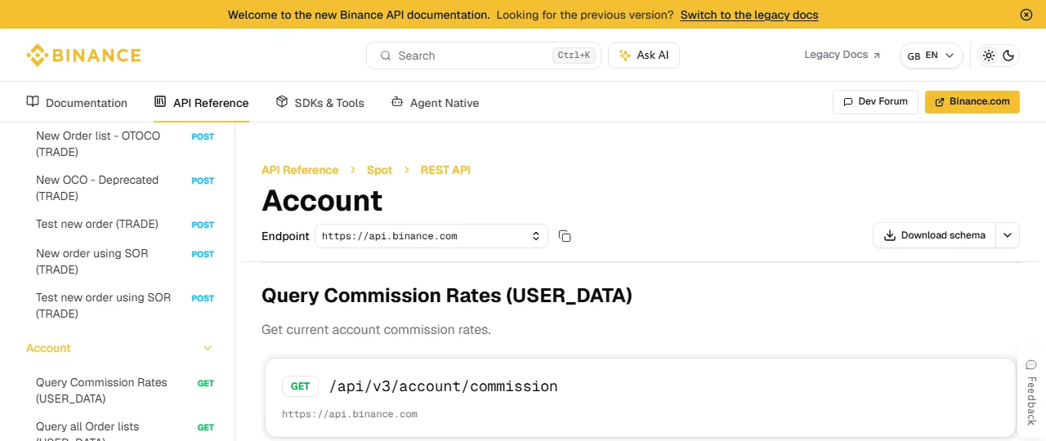Open the SDKs & Tools tab
The height and width of the screenshot is (441, 1046).
click(320, 102)
